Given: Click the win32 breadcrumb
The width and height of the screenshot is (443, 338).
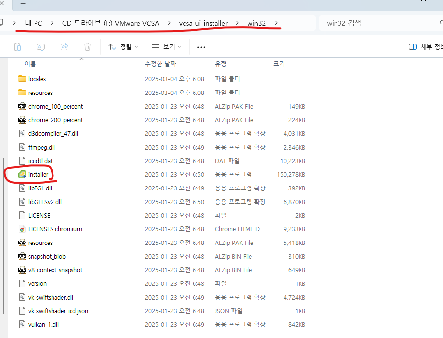Looking at the screenshot, I should (256, 23).
